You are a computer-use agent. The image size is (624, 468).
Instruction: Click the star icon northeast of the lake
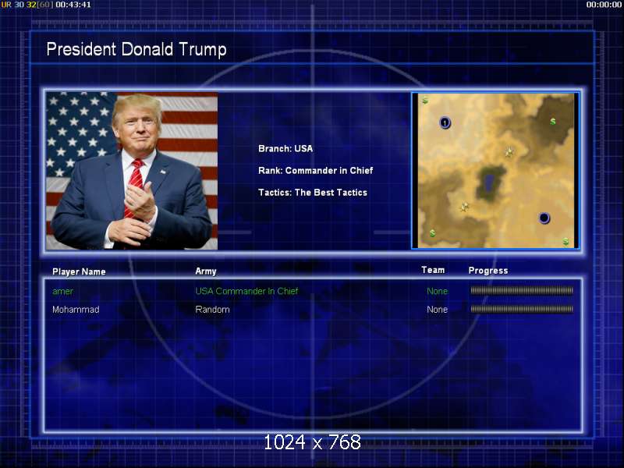pyautogui.click(x=509, y=152)
